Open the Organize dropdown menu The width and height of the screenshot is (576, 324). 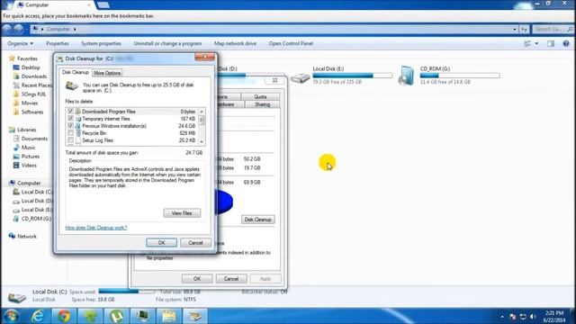click(x=20, y=43)
